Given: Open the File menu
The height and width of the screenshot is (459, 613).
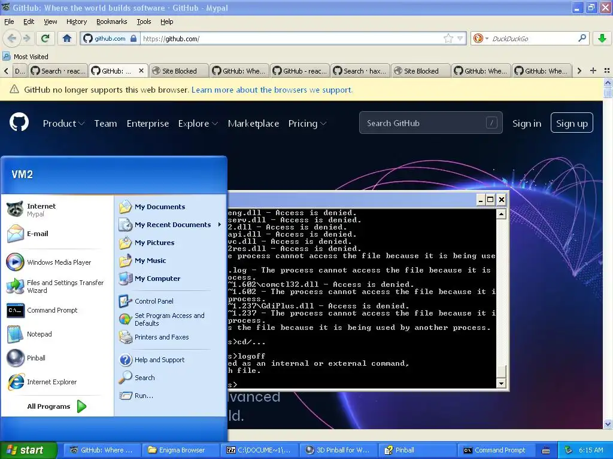Looking at the screenshot, I should tap(9, 22).
